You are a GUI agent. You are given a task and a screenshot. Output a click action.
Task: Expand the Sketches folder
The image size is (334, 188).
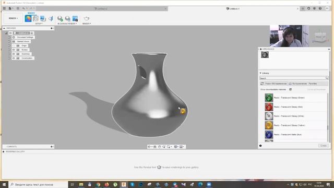[9, 54]
